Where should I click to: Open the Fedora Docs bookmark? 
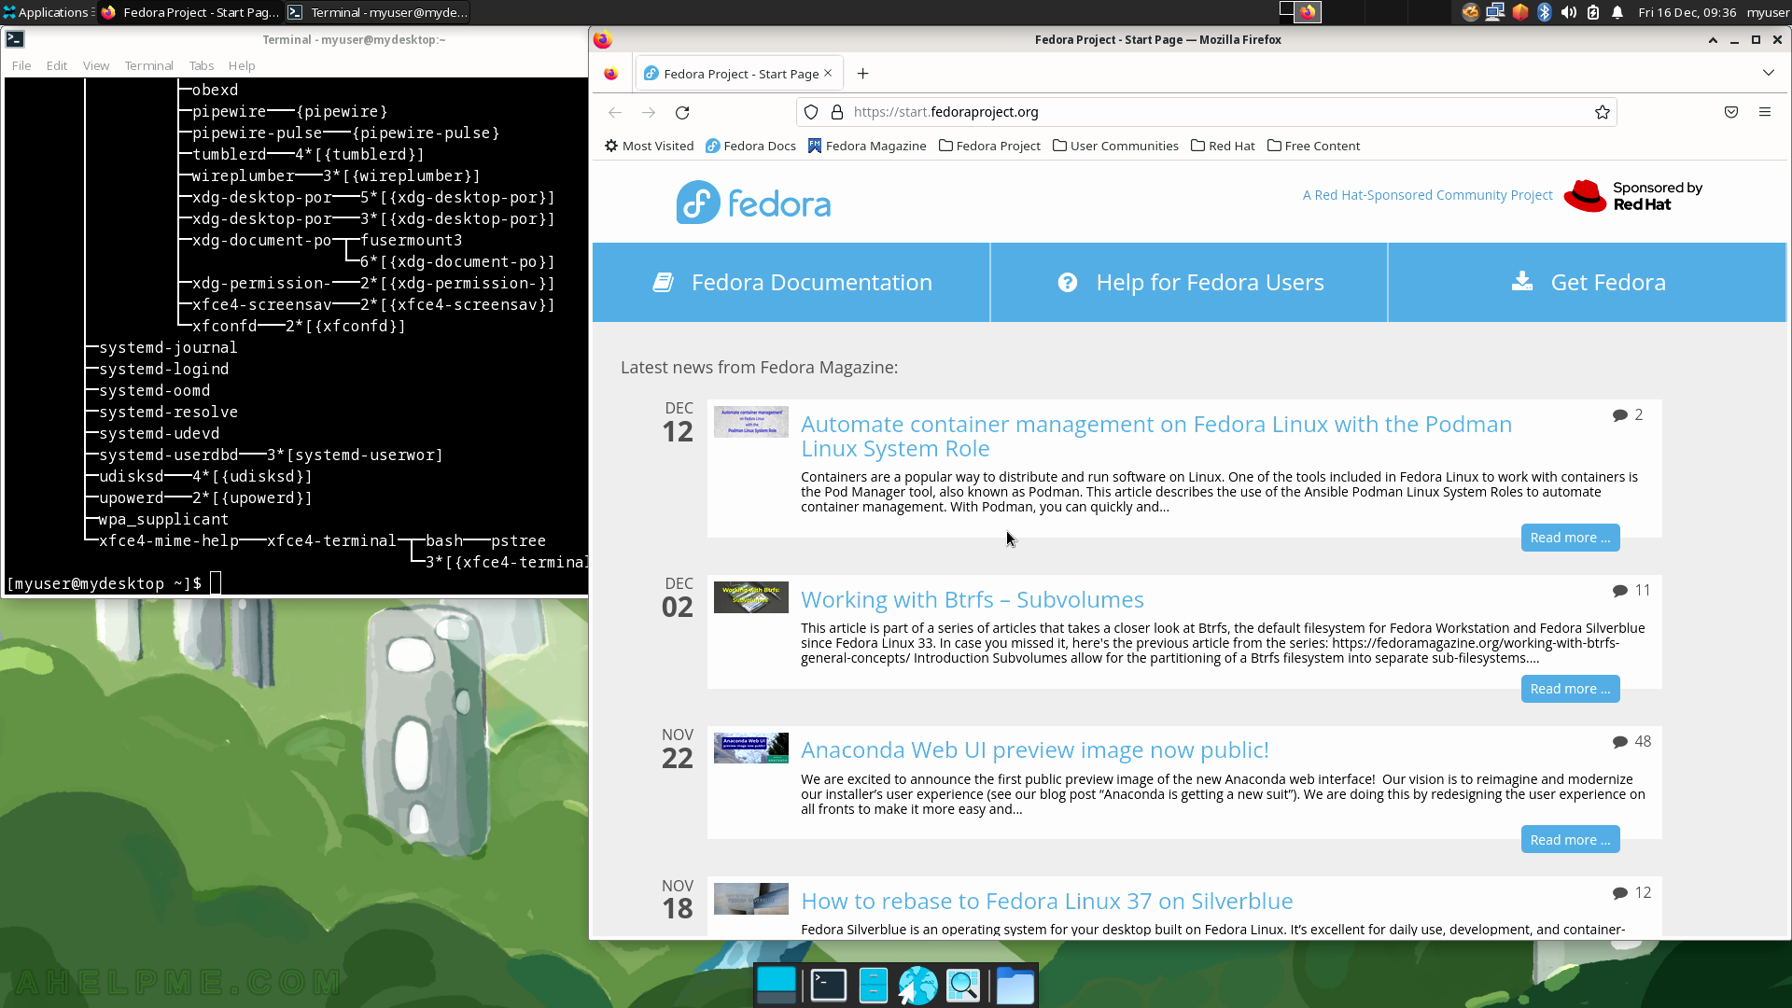tap(751, 146)
